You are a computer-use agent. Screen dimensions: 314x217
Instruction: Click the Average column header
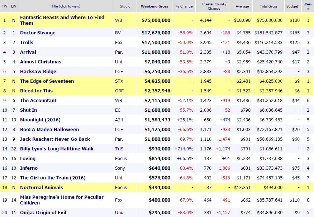click(x=242, y=6)
